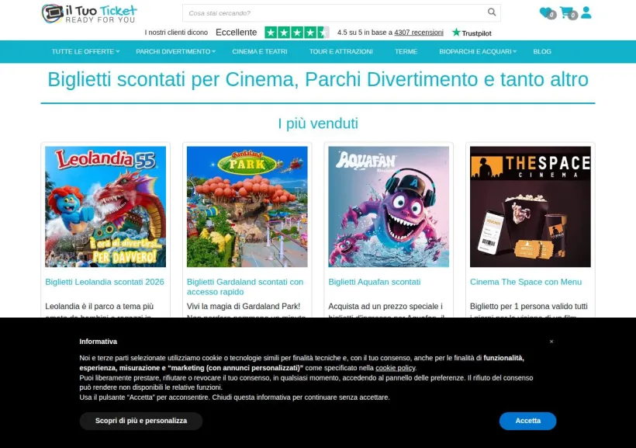Image resolution: width=636 pixels, height=448 pixels.
Task: Go to the Terme section
Action: pyautogui.click(x=406, y=51)
